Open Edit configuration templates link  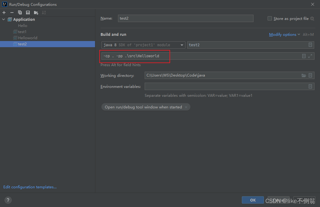point(30,187)
